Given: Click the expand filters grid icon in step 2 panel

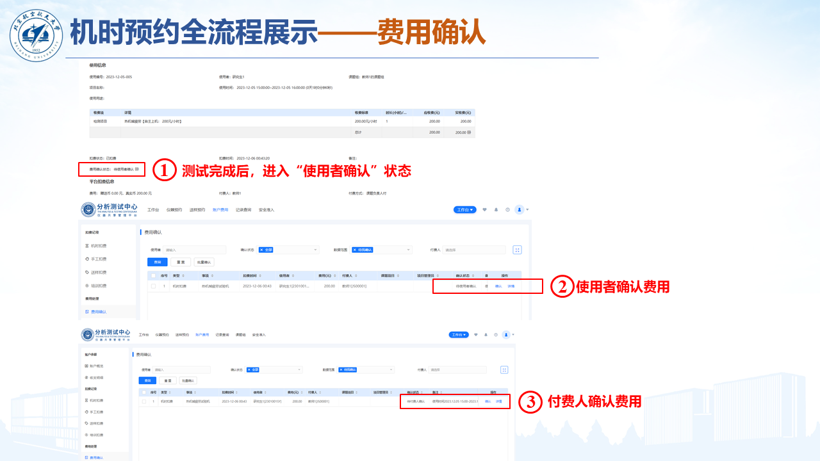Looking at the screenshot, I should click(x=517, y=250).
